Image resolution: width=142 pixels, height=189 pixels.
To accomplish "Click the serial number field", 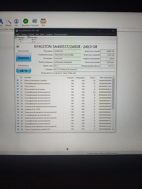I will pyautogui.click(x=67, y=55).
